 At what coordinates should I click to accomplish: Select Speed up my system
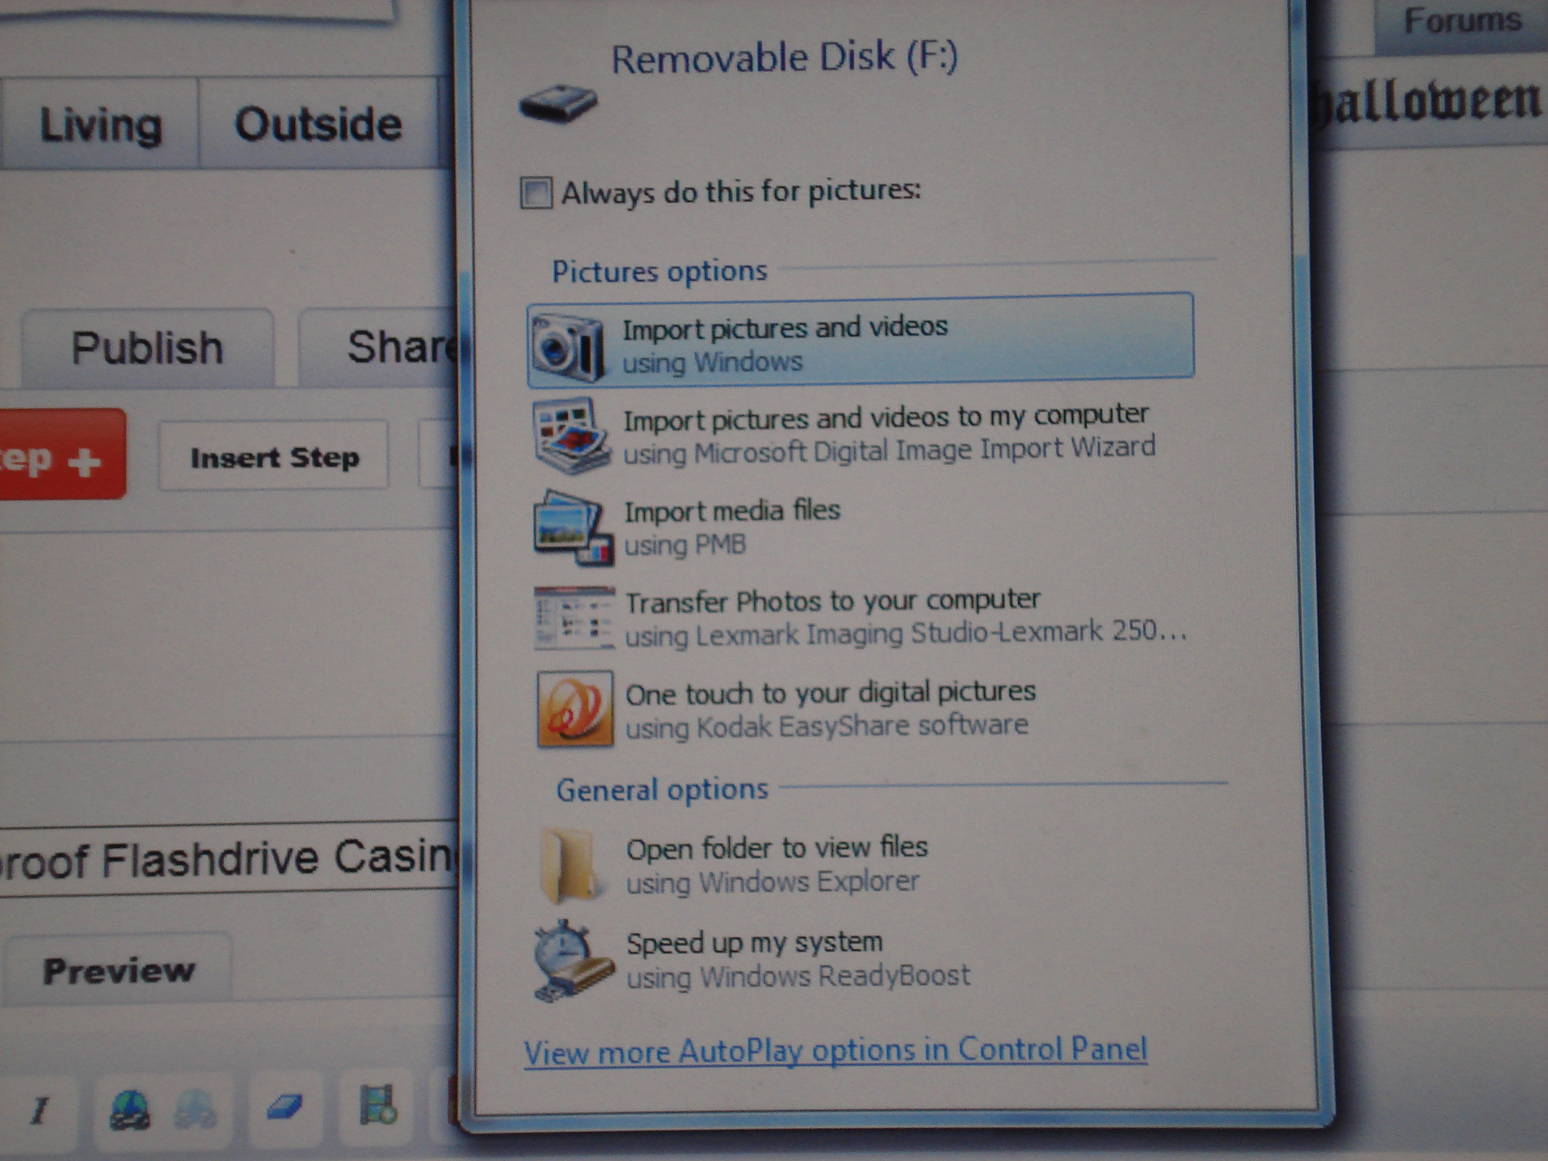tap(753, 961)
